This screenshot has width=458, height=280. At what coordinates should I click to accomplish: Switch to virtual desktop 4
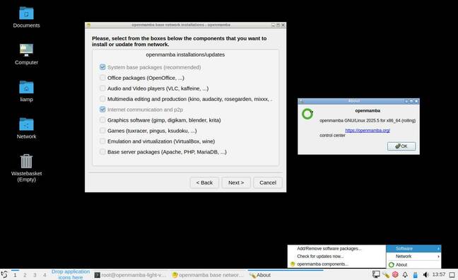click(x=45, y=275)
